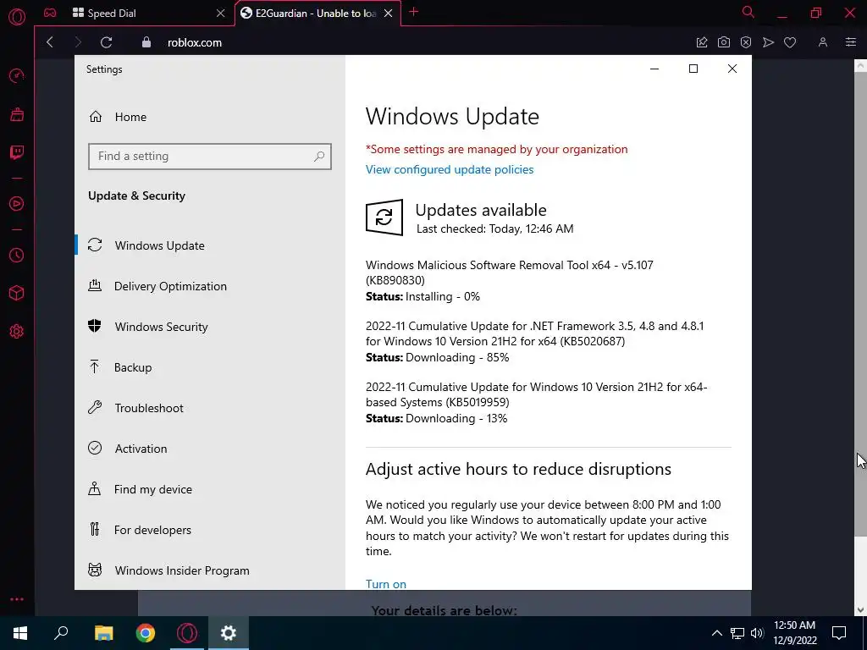This screenshot has width=867, height=650.
Task: Click Turn on active hours link
Action: [x=386, y=584]
